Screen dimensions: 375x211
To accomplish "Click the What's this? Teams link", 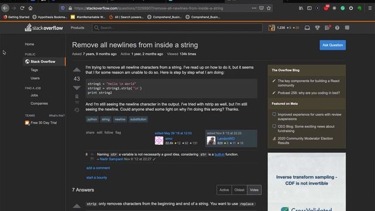I will point(57,115).
